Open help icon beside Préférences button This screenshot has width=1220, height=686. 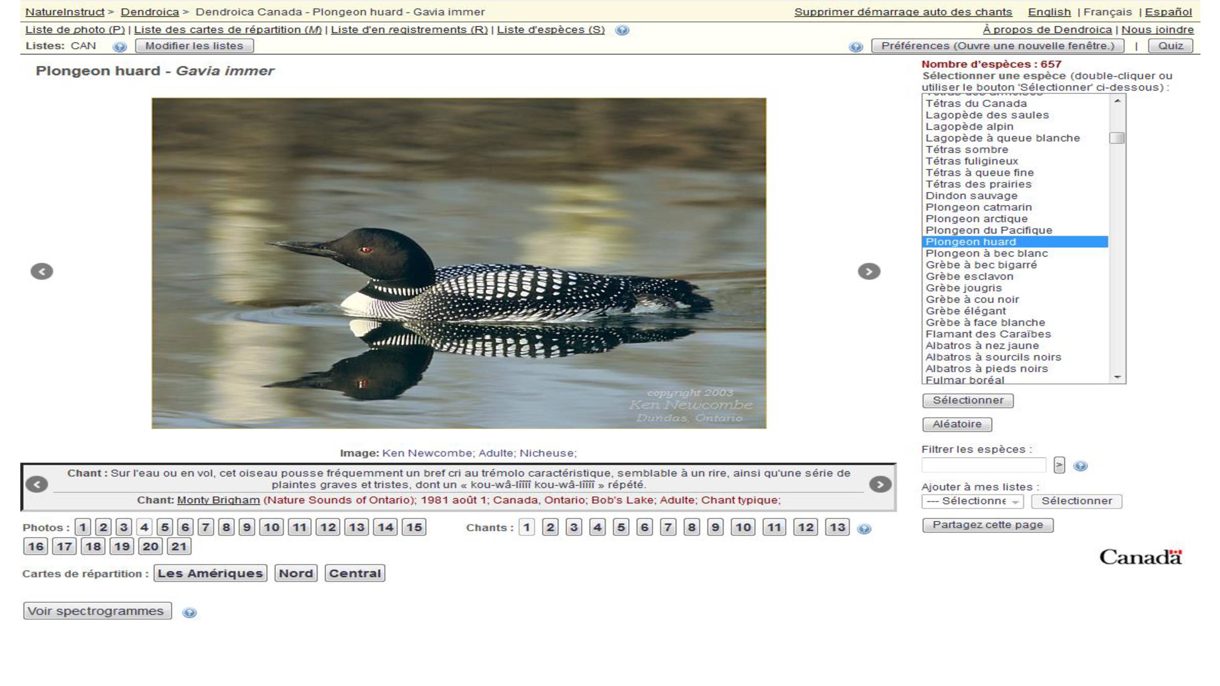pos(855,46)
